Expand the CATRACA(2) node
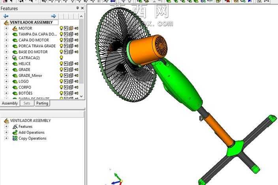 6,58
